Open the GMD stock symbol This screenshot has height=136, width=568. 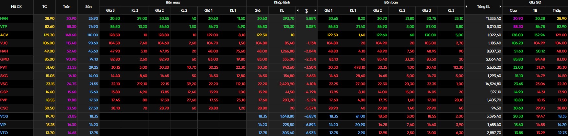tap(5, 59)
